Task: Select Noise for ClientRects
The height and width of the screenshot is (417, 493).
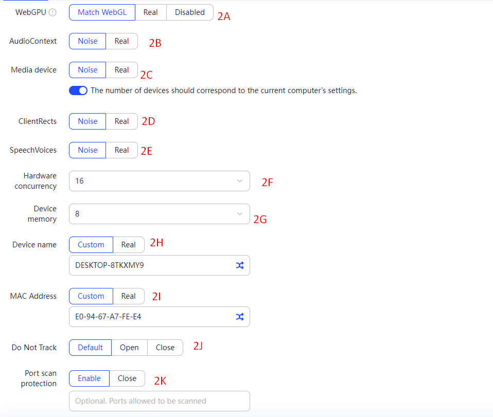Action: click(x=87, y=121)
